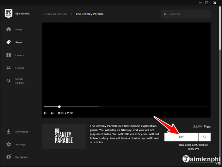
Task: Click the Unreal Engine logo icon
Action: click(8, 81)
